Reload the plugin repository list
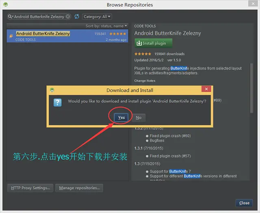 77,16
